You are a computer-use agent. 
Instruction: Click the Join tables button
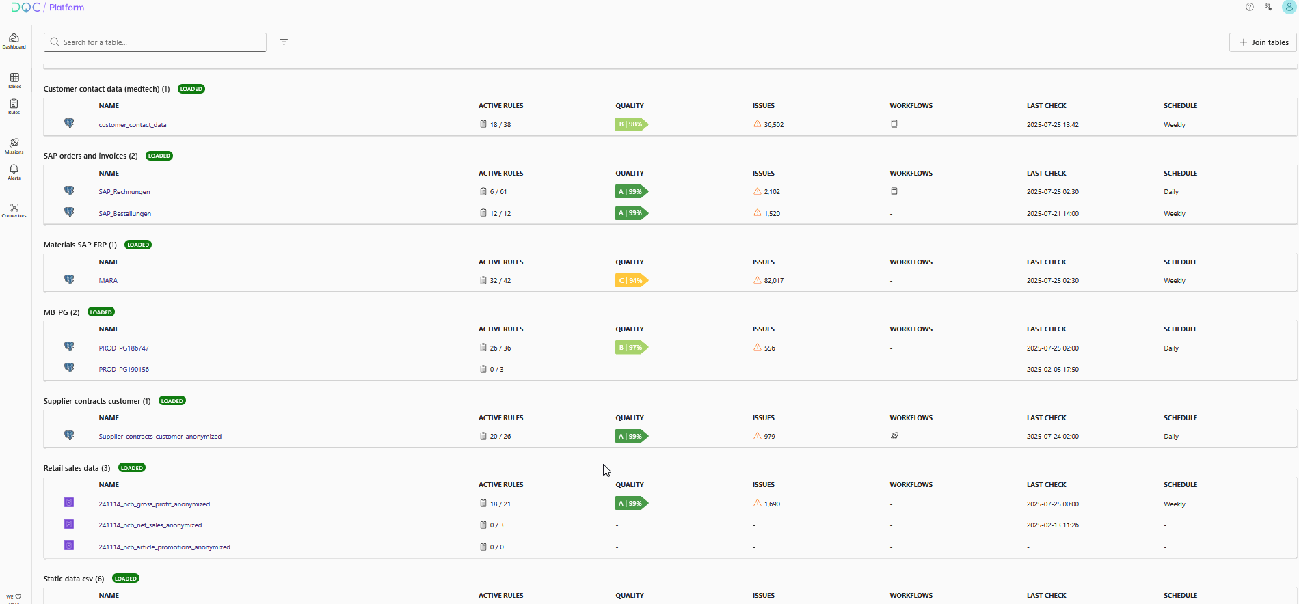pyautogui.click(x=1263, y=42)
